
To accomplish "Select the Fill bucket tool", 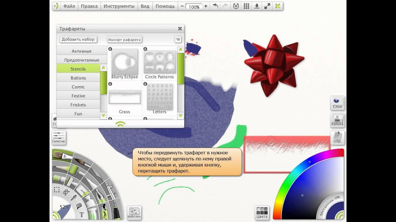I will pos(79,207).
